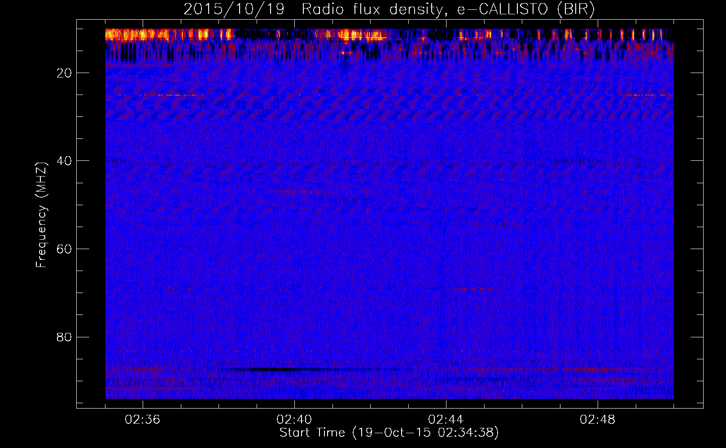726x448 pixels.
Task: Click the 40 MHz frequency tick label
Action: click(65, 161)
